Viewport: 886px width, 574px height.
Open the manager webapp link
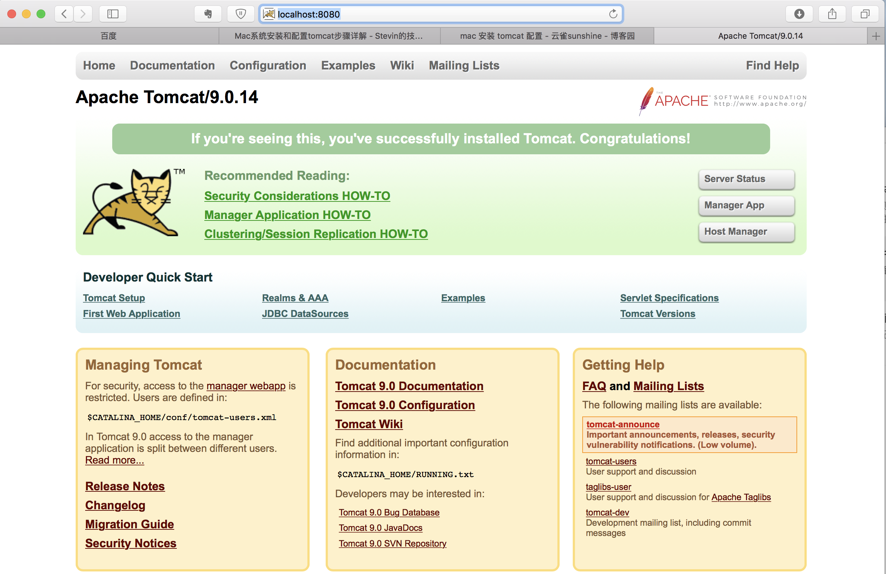point(246,386)
